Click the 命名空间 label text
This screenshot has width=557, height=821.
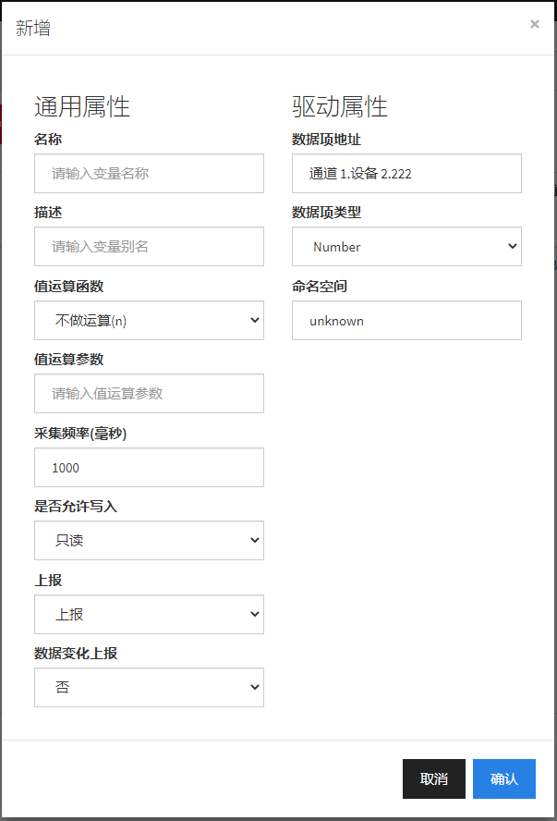pyautogui.click(x=319, y=287)
